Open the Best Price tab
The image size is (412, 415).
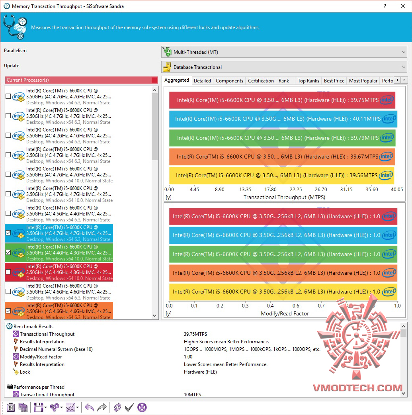[334, 81]
